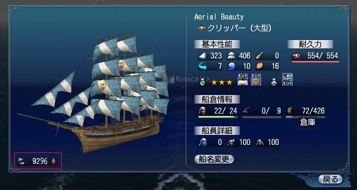This screenshot has height=190, width=357.
Task: Open the 倉庫 warehouse label
Action: click(x=307, y=123)
